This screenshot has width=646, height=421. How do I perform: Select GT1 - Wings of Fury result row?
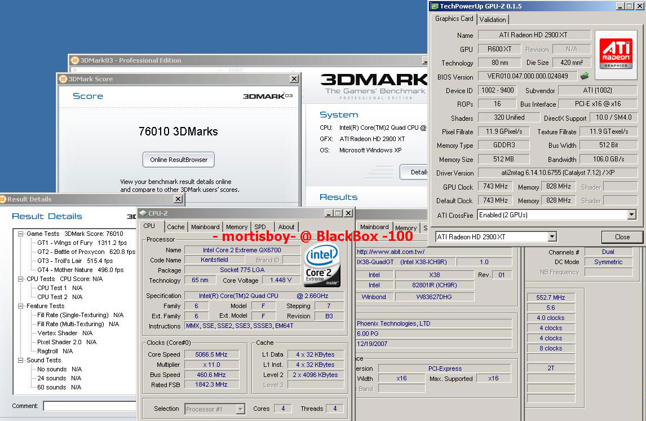(82, 243)
